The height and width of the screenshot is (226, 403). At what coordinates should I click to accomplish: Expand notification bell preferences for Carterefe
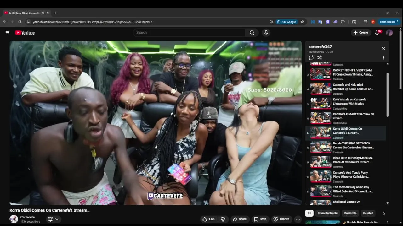53,219
